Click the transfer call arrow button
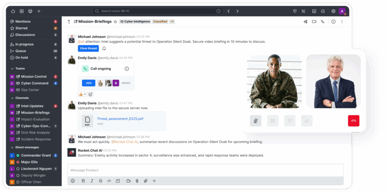 307,121
